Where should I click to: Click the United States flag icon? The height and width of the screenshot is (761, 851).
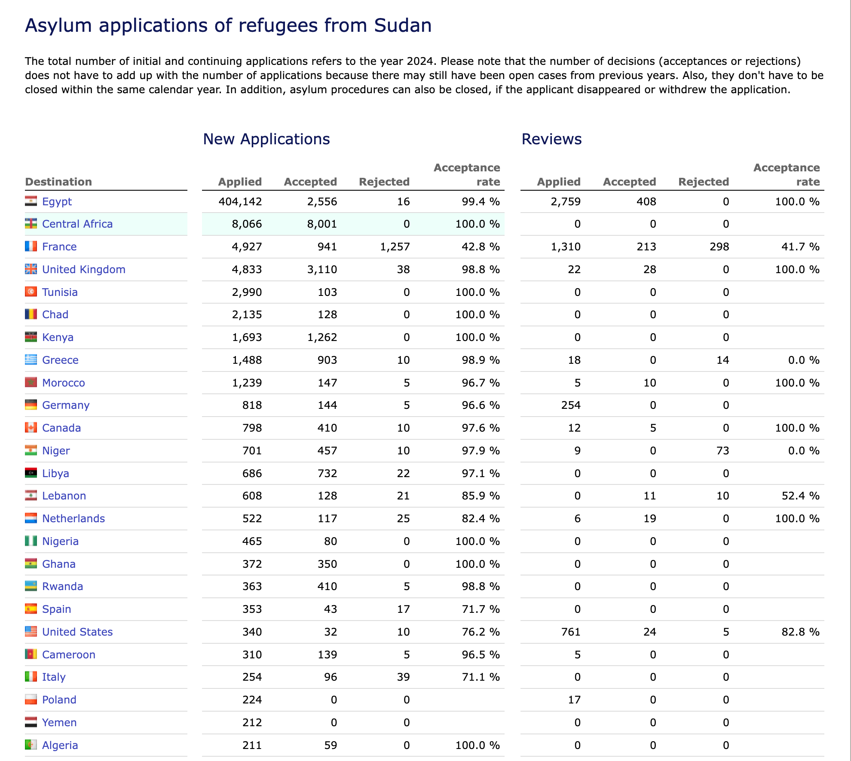pos(31,632)
